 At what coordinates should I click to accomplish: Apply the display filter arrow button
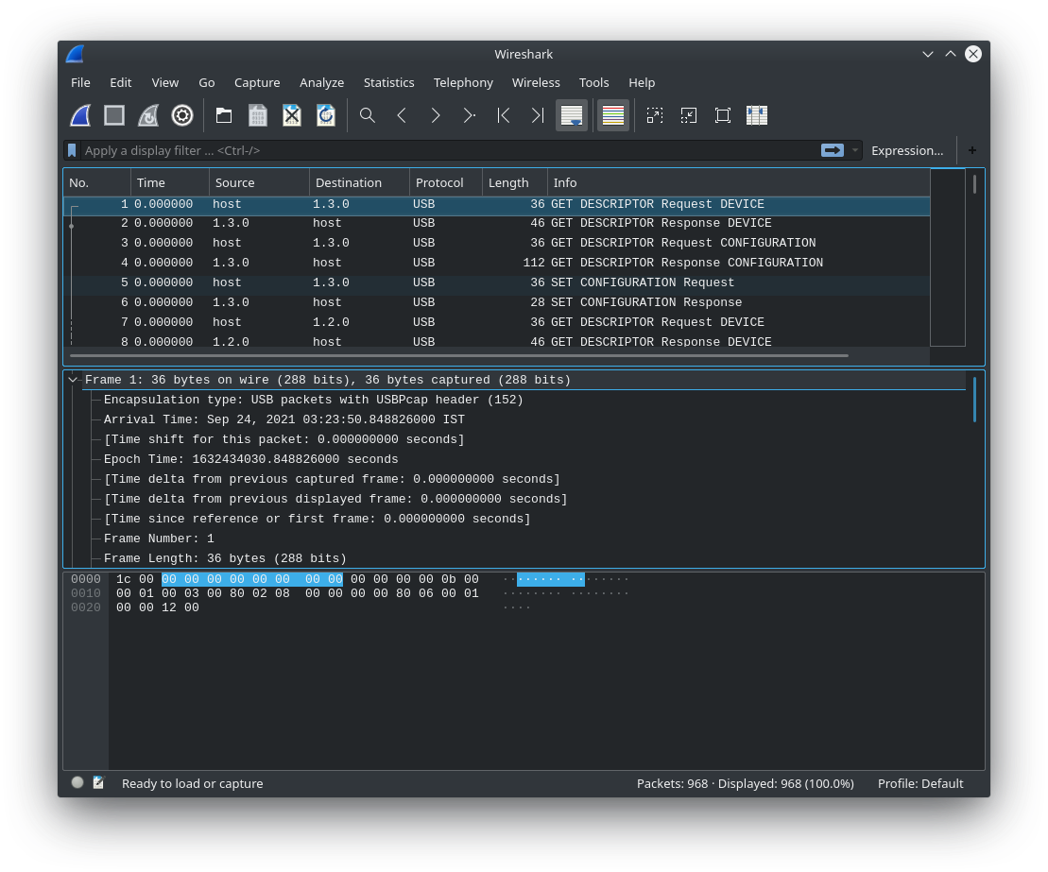click(x=833, y=150)
